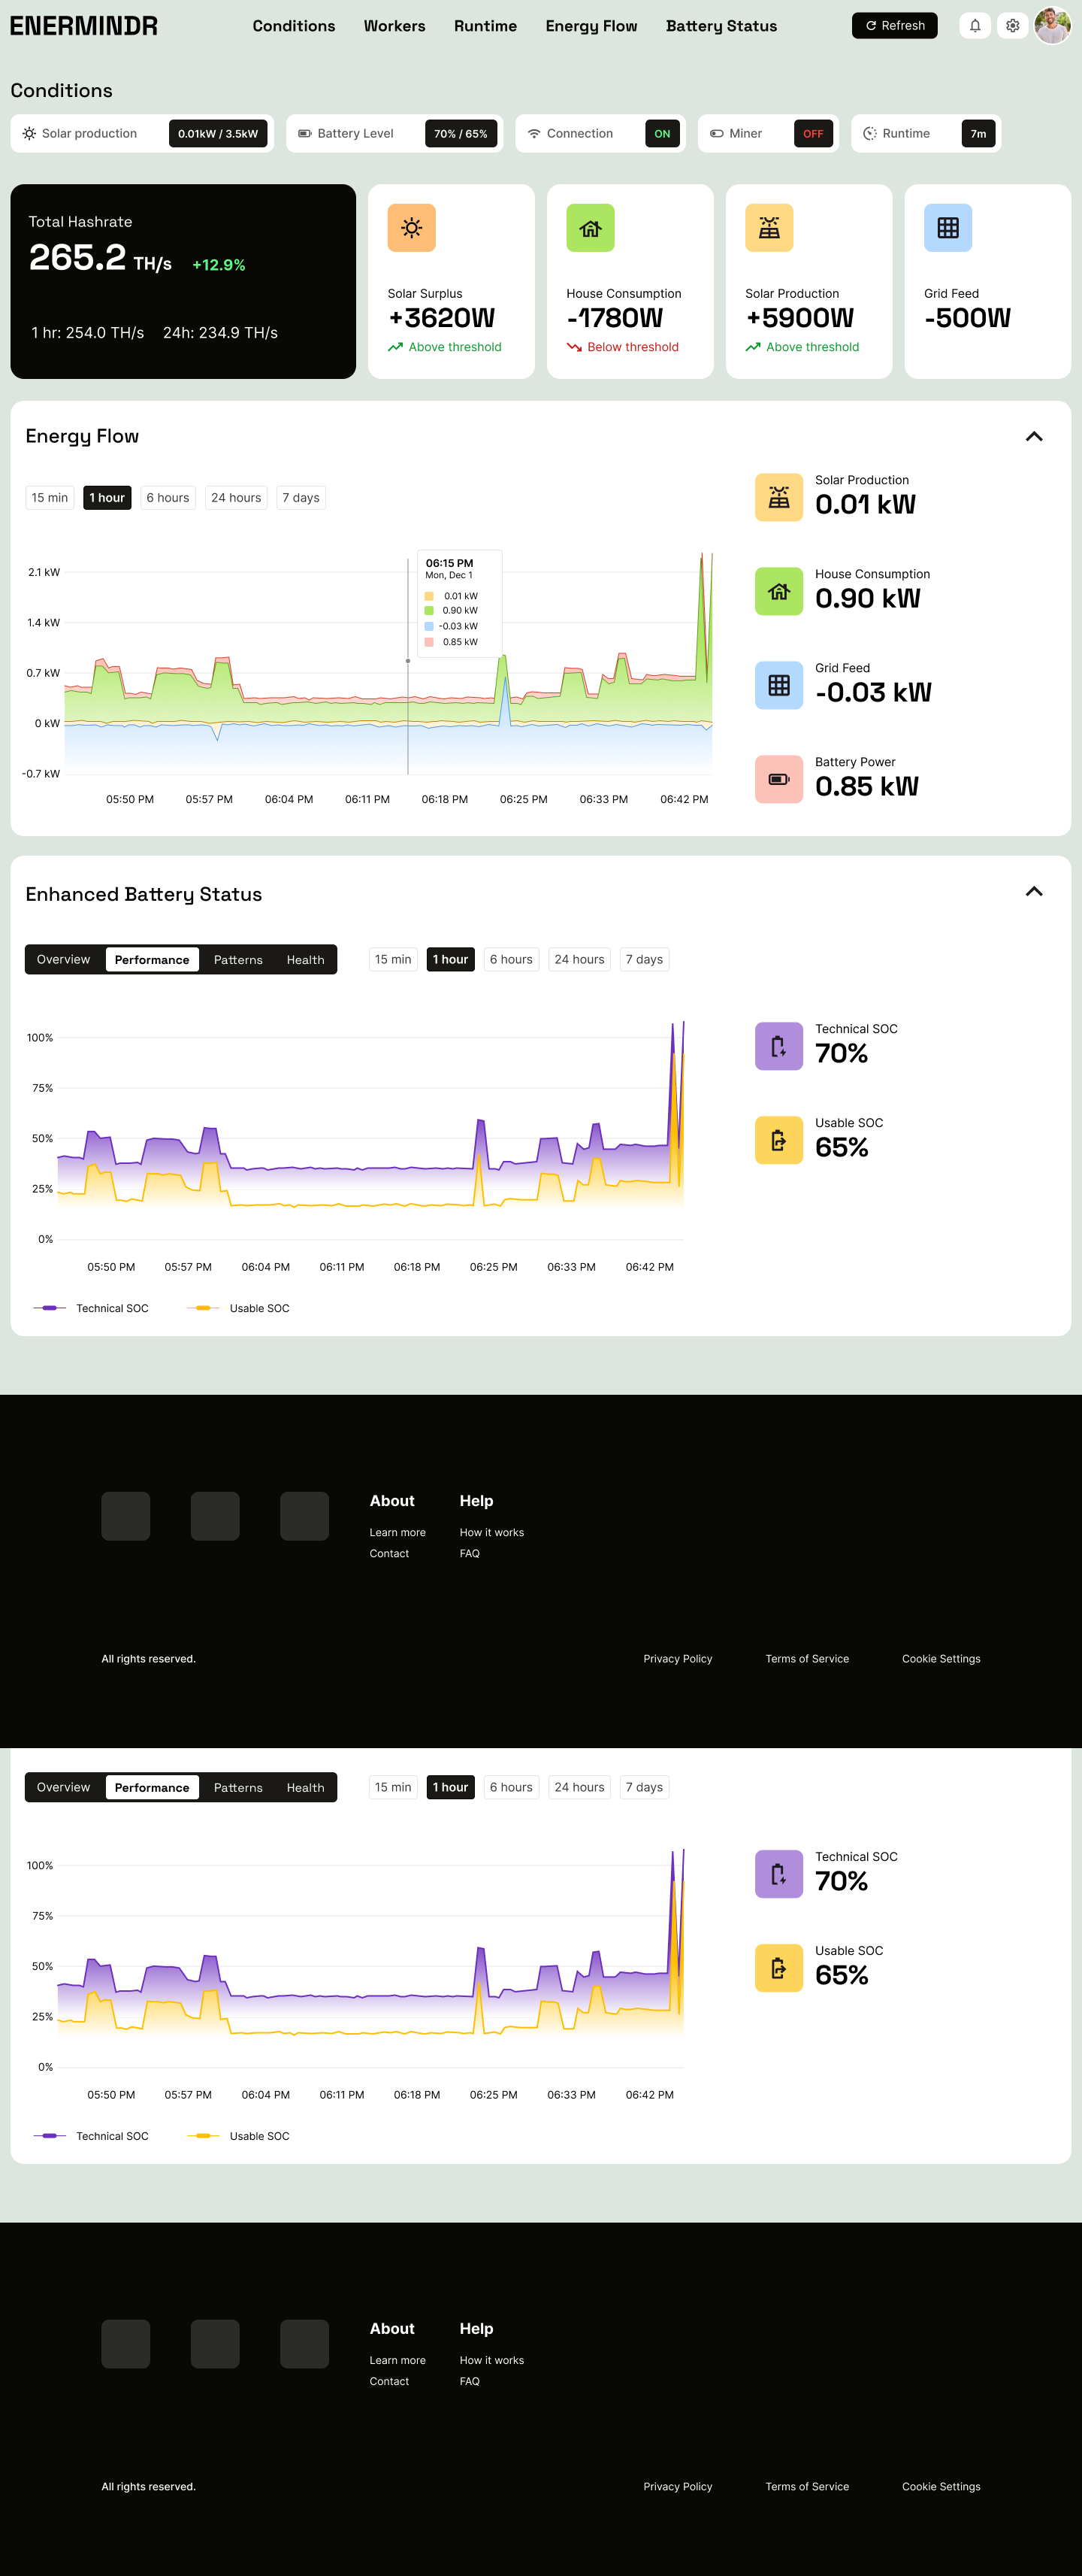The height and width of the screenshot is (2576, 1082).
Task: Open the settings gear icon
Action: [1012, 26]
